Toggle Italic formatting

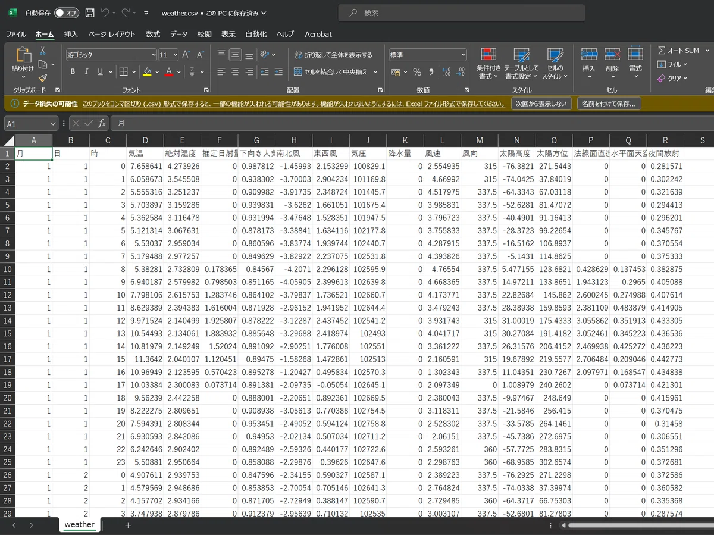coord(86,72)
